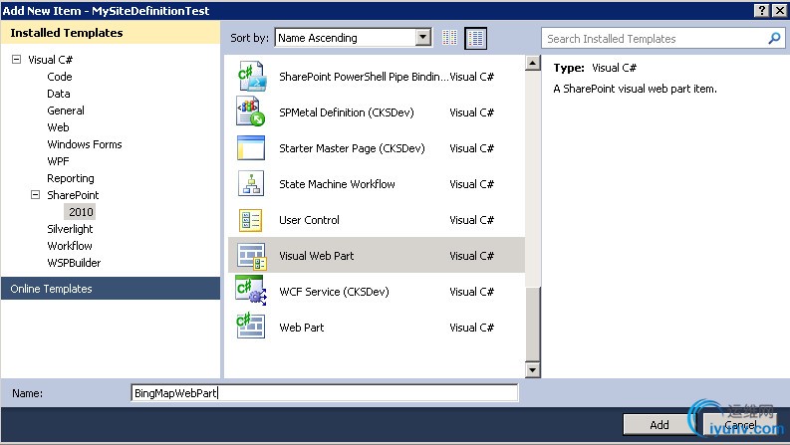
Task: Click the template list scroll down arrow
Action: tap(533, 370)
